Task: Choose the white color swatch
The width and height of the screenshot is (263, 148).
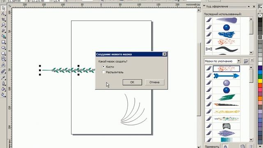Action: point(260,63)
